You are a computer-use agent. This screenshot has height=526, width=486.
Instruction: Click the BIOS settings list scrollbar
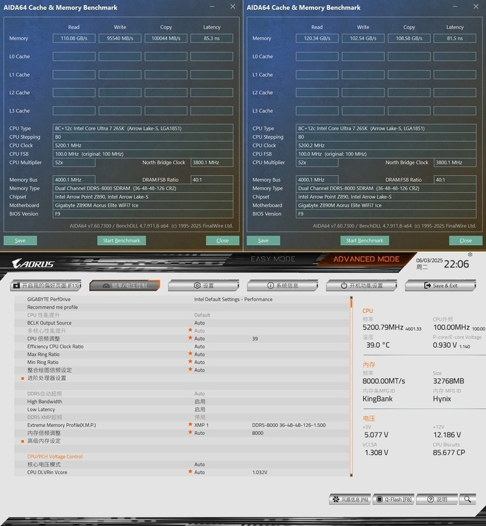[351, 386]
